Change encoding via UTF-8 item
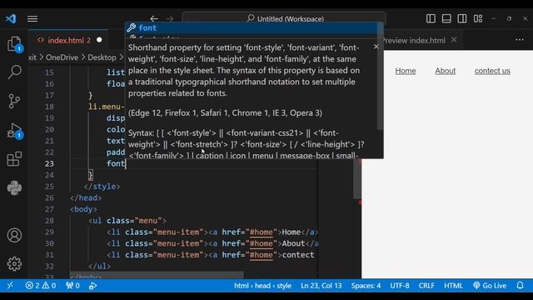The width and height of the screenshot is (533, 300). click(400, 286)
